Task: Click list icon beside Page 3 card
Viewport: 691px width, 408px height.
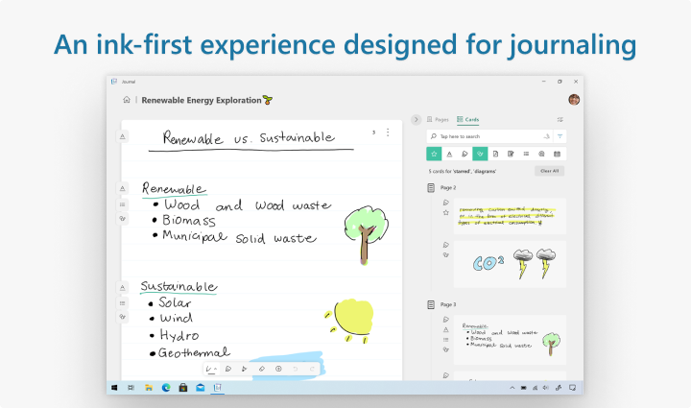Action: click(446, 340)
